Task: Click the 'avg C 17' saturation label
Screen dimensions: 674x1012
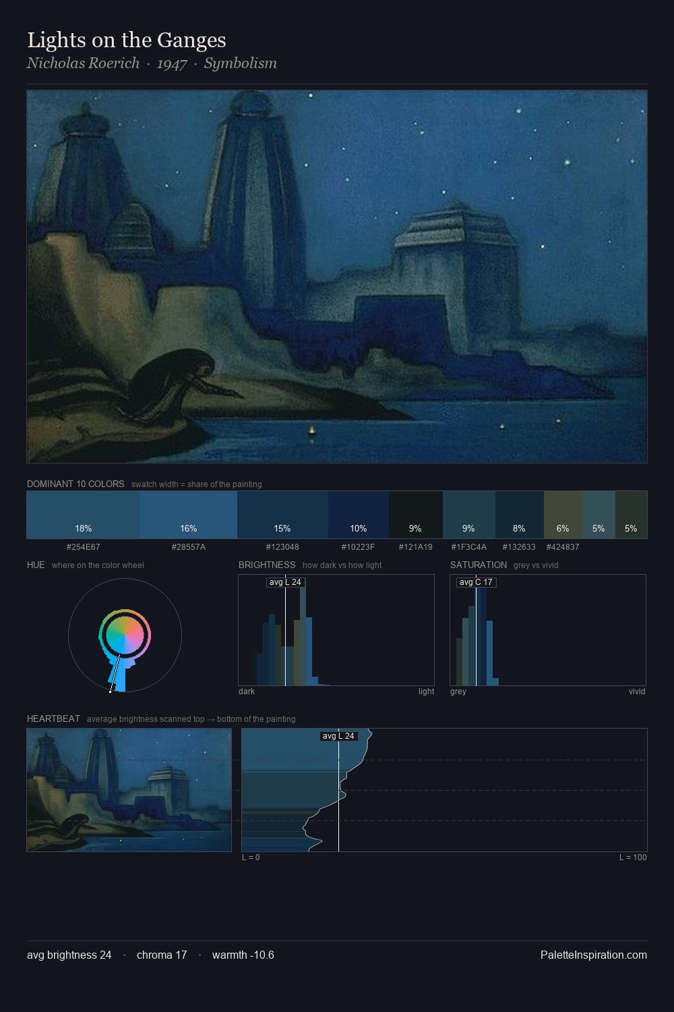Action: click(x=476, y=582)
